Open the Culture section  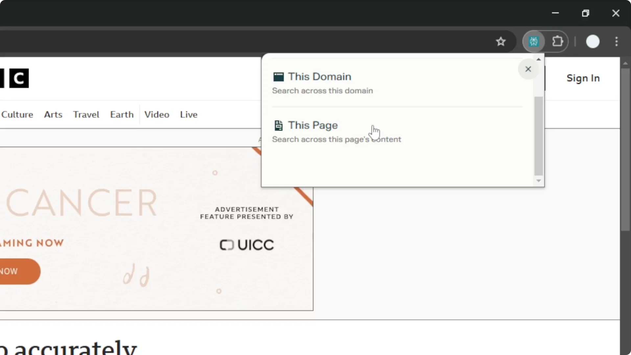pyautogui.click(x=17, y=114)
